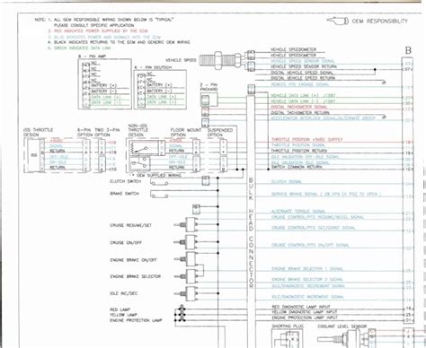Select 'VEHICLE DATA LINK (-) J1587' label

(303, 101)
